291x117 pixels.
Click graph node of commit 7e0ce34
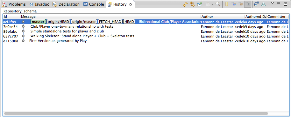23,26
